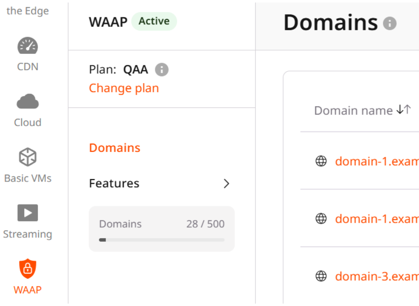
Task: Select the WAAP shield icon
Action: (x=27, y=268)
